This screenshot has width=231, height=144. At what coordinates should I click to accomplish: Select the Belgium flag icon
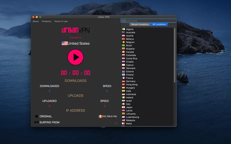coord(123,42)
